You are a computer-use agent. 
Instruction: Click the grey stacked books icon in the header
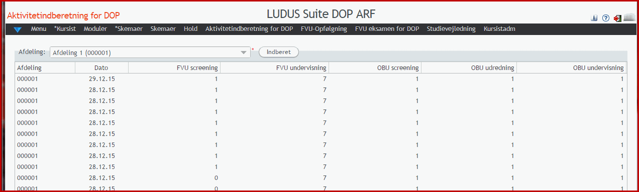coord(629,17)
